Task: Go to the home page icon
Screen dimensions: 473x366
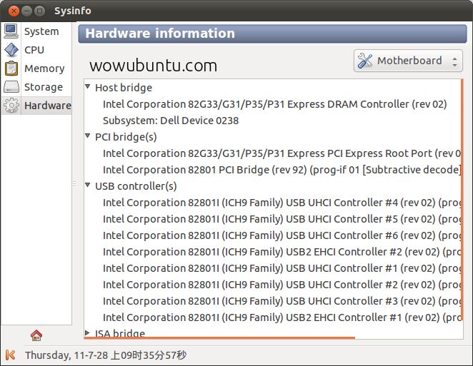Action: coord(36,335)
